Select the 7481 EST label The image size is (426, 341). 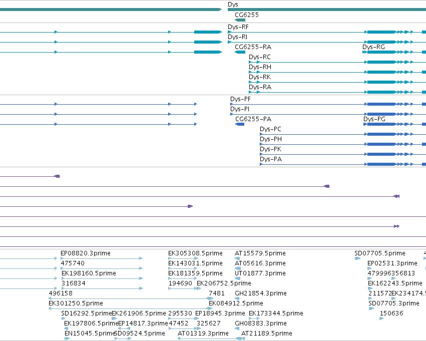click(217, 294)
